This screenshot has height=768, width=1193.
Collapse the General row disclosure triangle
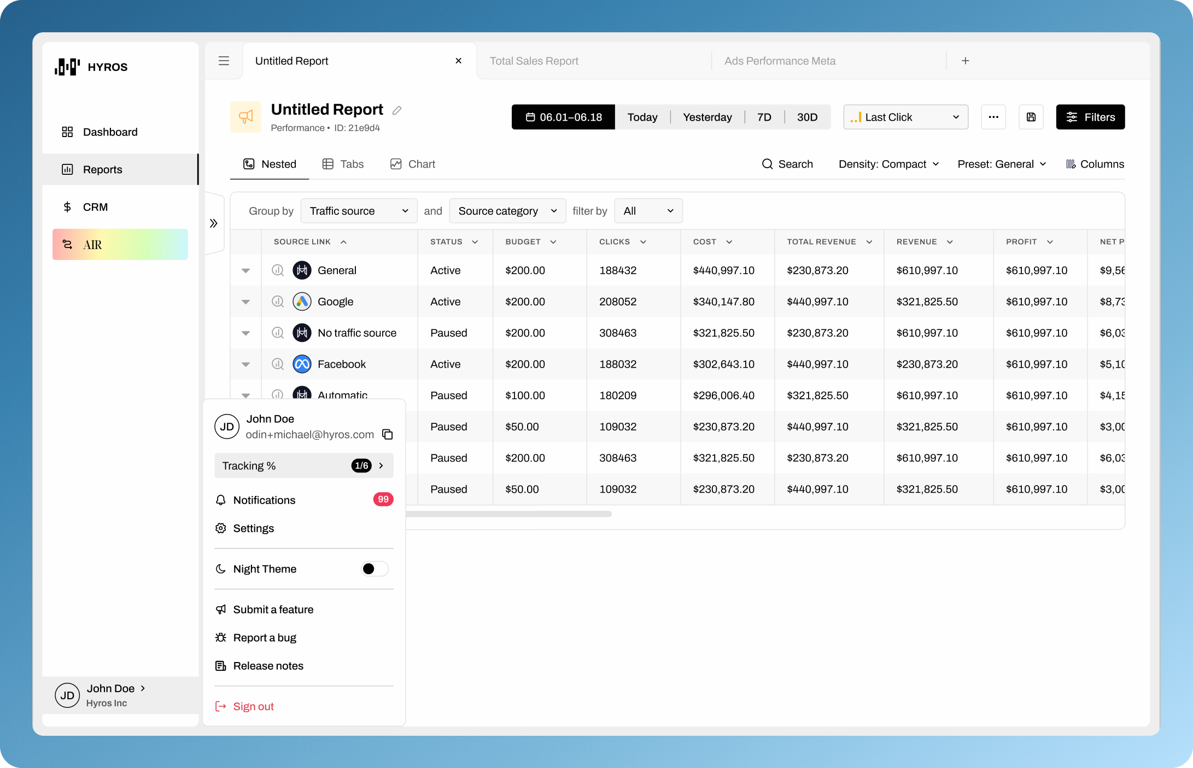point(245,270)
